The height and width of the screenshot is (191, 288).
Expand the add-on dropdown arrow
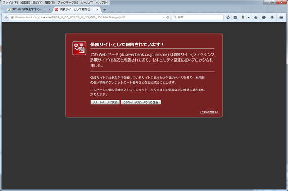[x=249, y=17]
